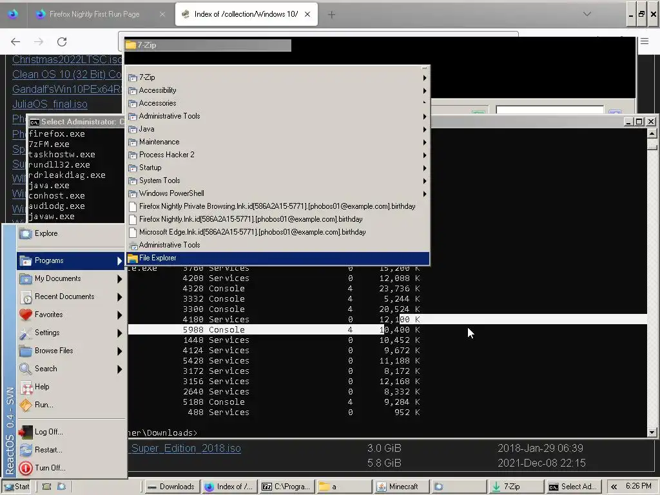Select Firefox Nightly.lnk encrypted file entry
This screenshot has height=495, width=660.
tap(278, 219)
